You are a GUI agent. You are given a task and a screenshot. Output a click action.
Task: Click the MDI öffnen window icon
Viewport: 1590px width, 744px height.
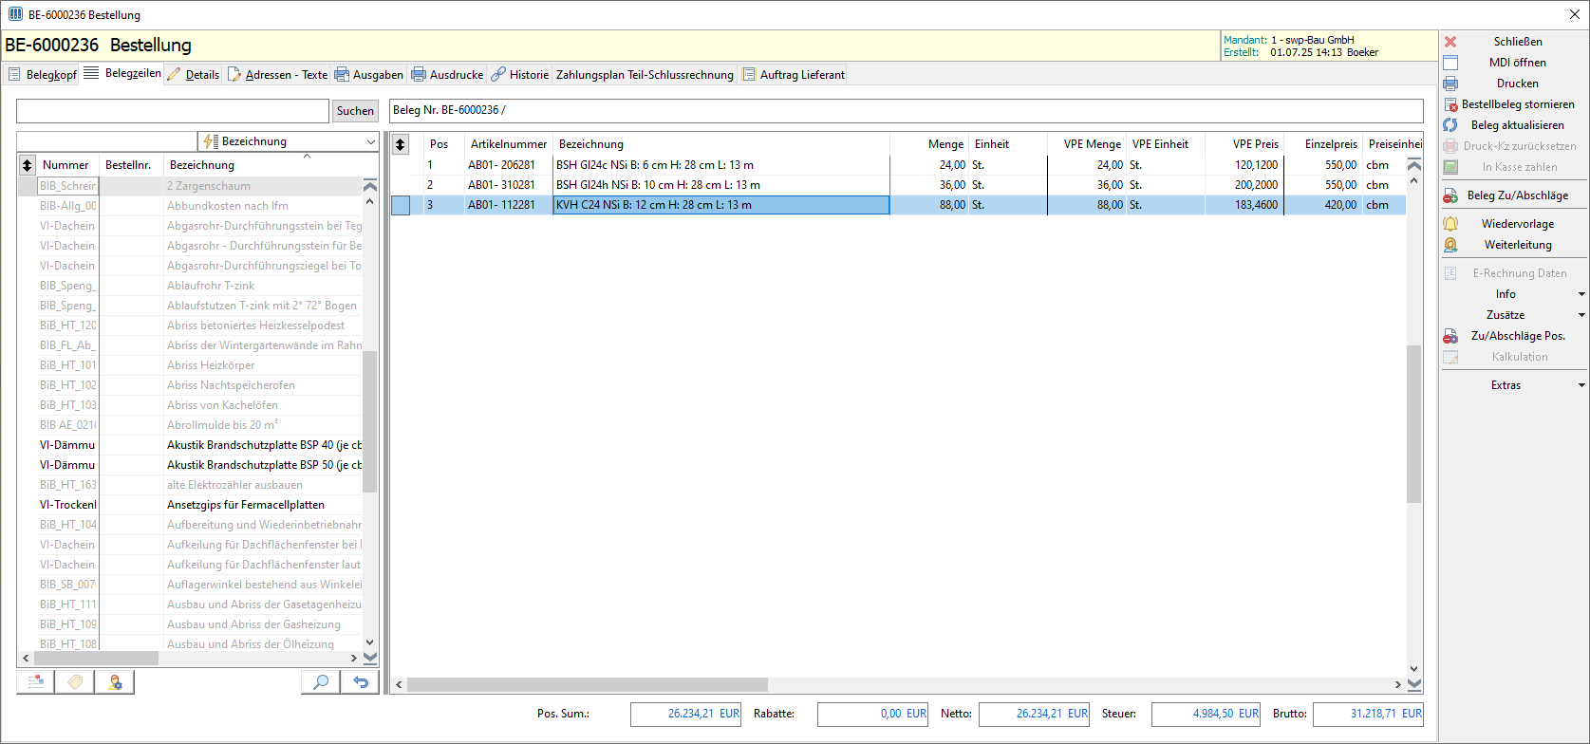click(1450, 63)
